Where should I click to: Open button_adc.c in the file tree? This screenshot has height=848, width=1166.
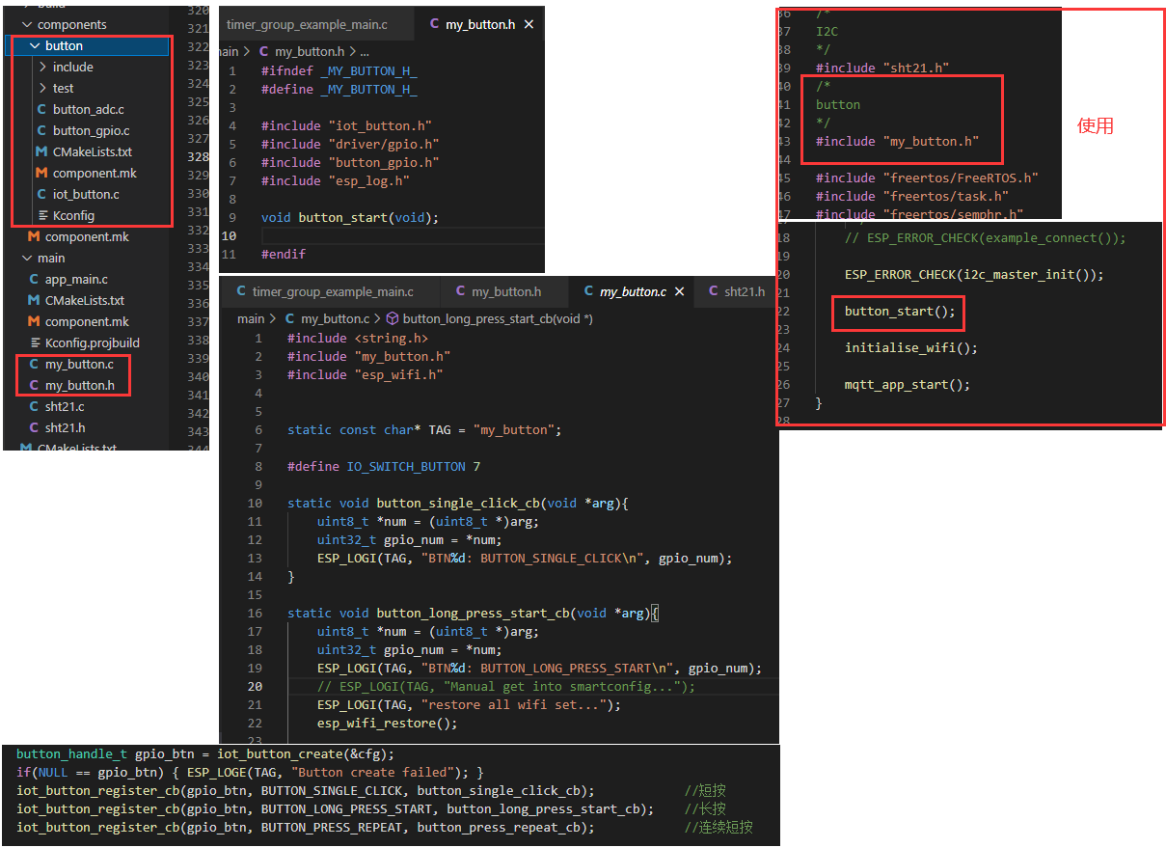click(88, 109)
